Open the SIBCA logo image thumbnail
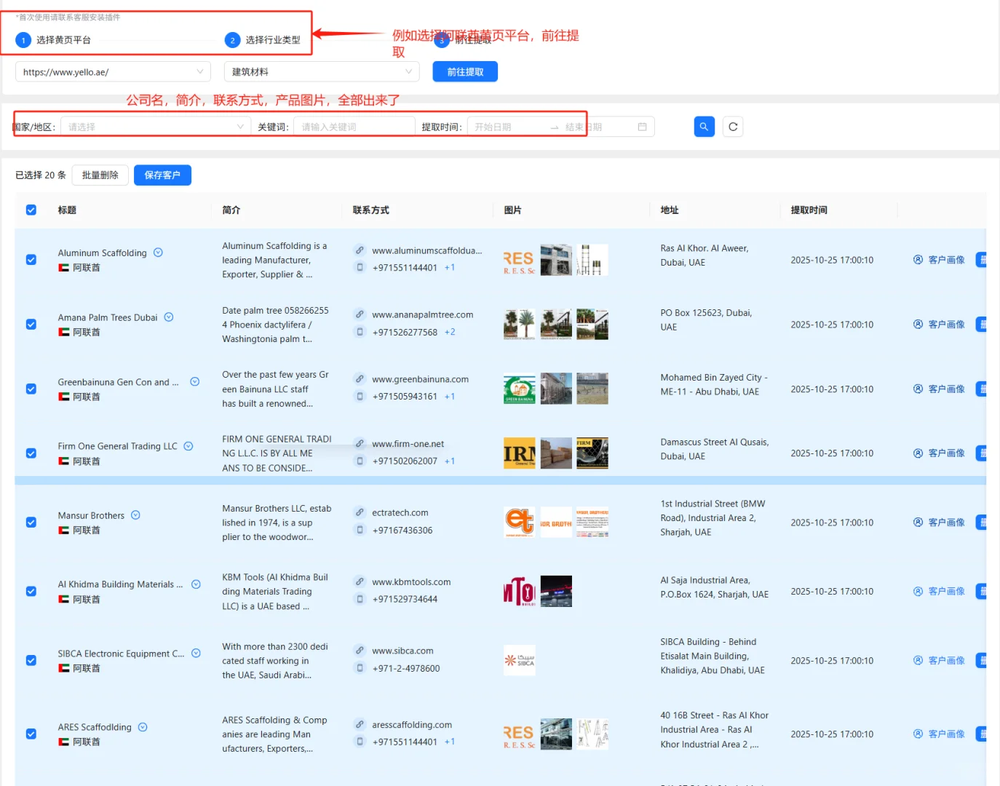The image size is (1000, 786). (x=520, y=661)
